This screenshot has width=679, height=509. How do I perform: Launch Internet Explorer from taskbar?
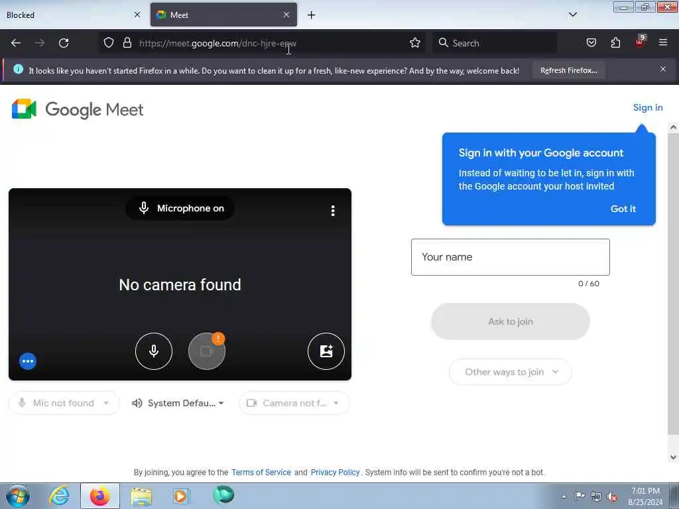click(x=59, y=496)
